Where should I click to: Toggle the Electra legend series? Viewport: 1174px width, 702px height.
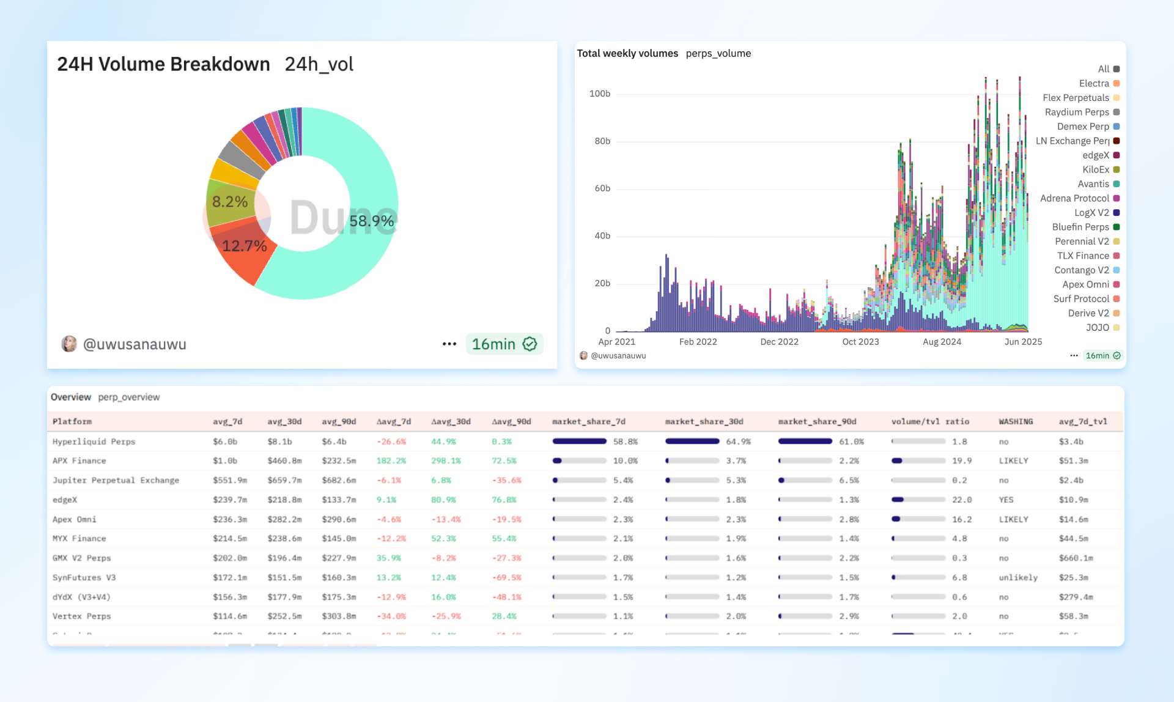pyautogui.click(x=1099, y=83)
